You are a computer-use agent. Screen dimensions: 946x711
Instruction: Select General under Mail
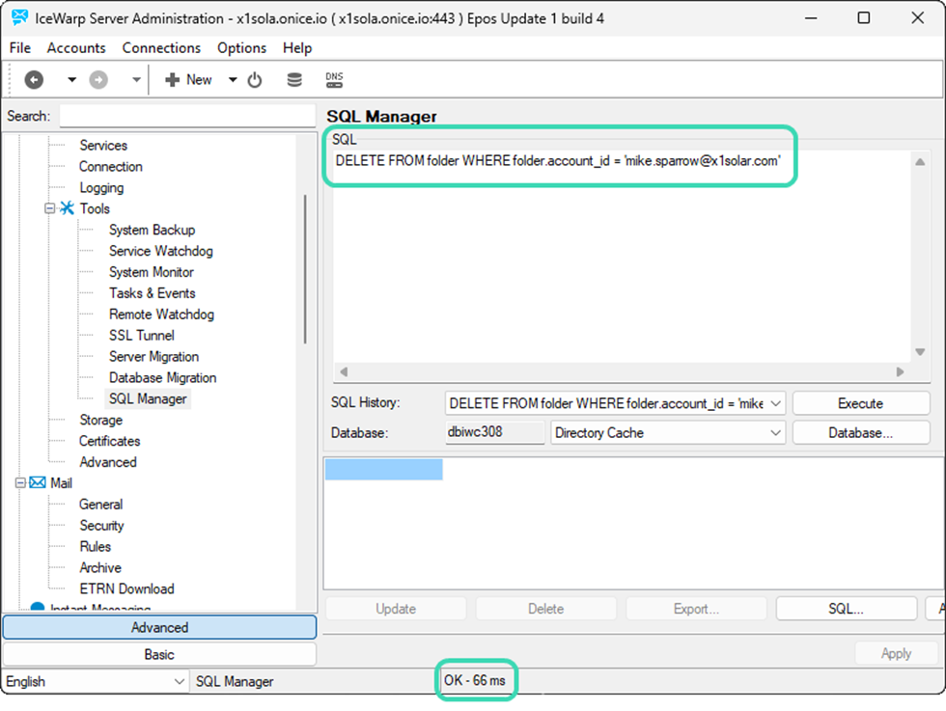click(x=100, y=505)
